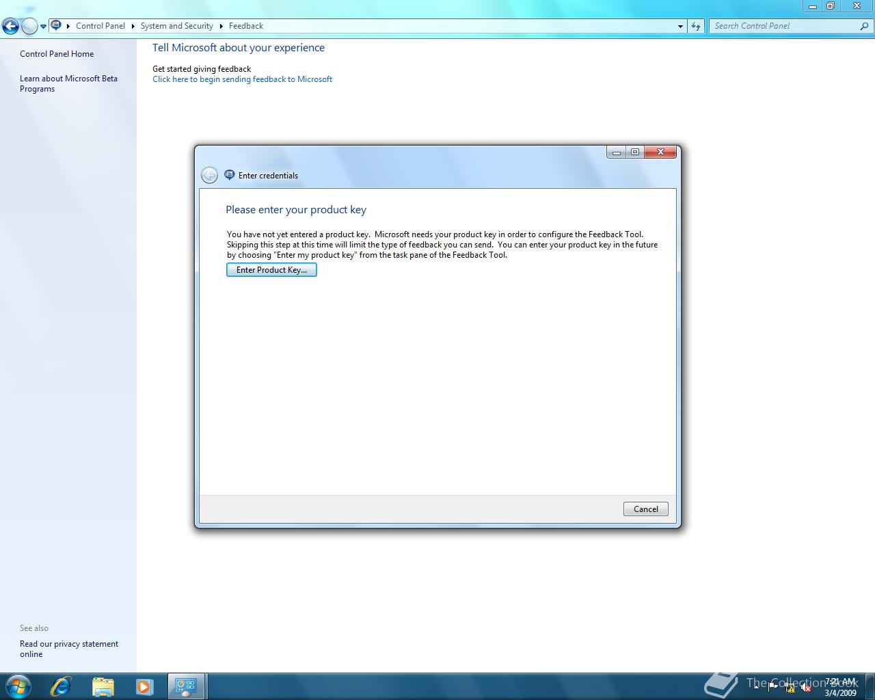The height and width of the screenshot is (700, 875).
Task: Select System and Security breadcrumb
Action: (x=176, y=26)
